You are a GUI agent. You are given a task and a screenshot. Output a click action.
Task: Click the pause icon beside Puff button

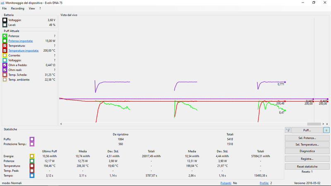coord(326,130)
